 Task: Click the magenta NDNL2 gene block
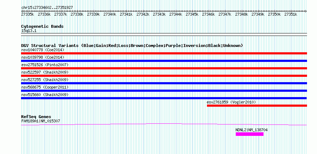tap(250, 134)
